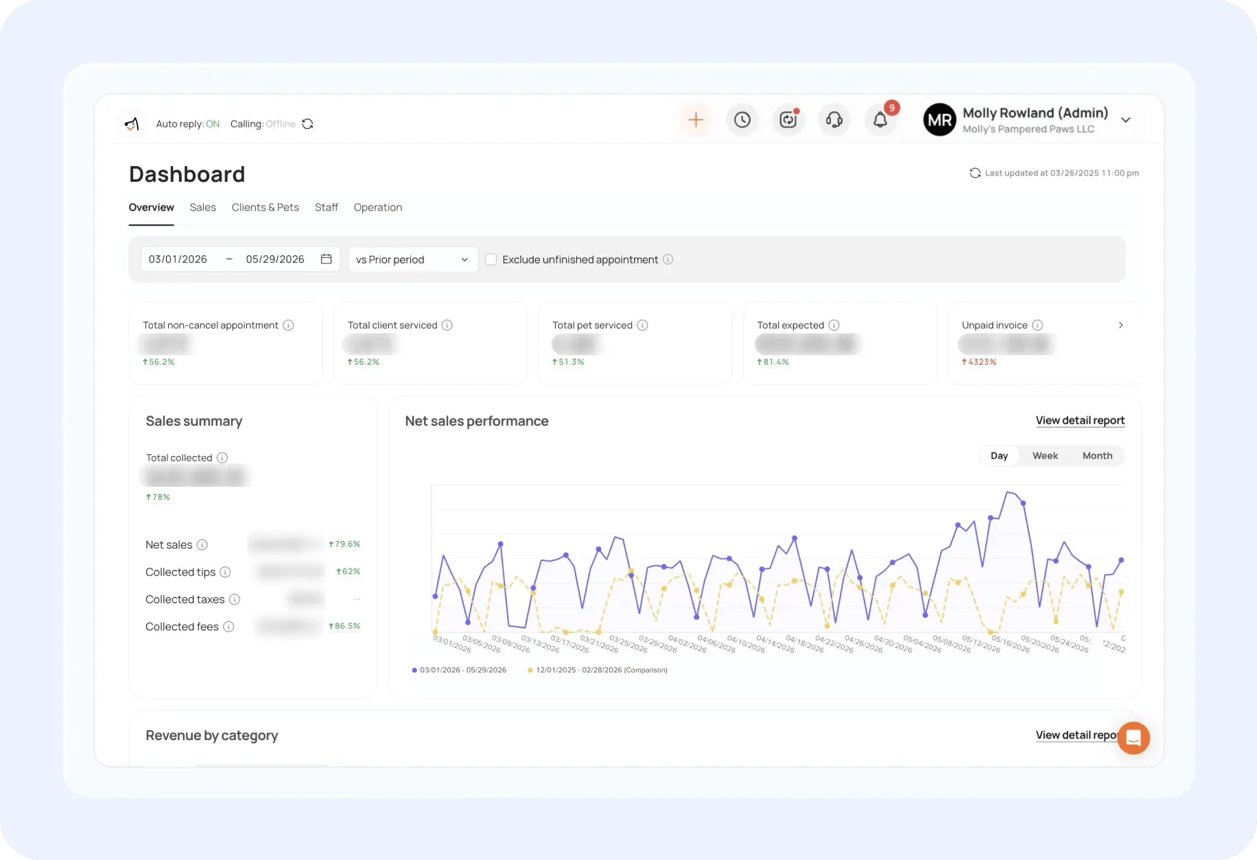This screenshot has width=1257, height=860.
Task: Info icon for Total non-cancel appointment
Action: 289,325
